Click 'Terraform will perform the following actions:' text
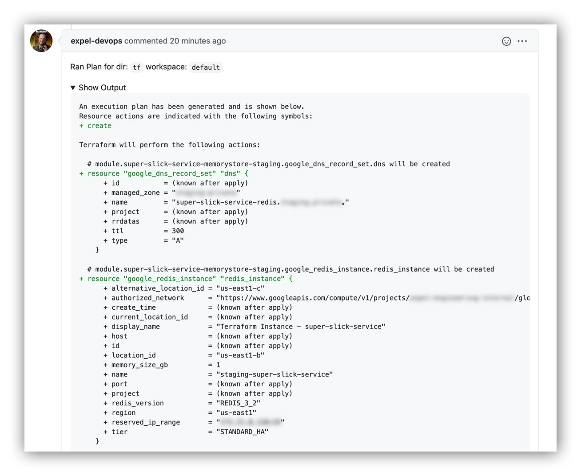 (x=170, y=145)
